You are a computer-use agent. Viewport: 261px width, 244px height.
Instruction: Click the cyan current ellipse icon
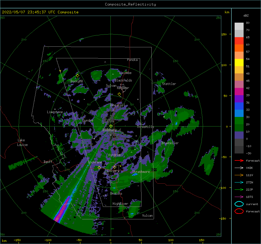[x=239, y=204]
